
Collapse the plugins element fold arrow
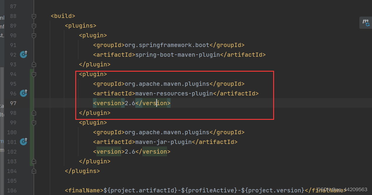pyautogui.click(x=34, y=26)
